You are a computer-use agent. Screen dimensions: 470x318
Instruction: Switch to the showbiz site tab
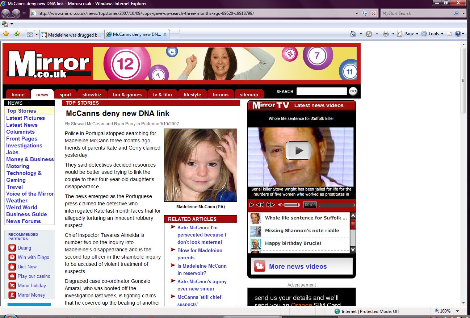(92, 95)
